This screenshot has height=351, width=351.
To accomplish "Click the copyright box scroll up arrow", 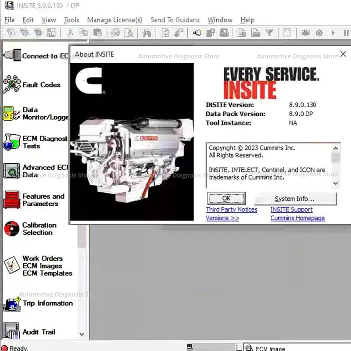I will 335,148.
